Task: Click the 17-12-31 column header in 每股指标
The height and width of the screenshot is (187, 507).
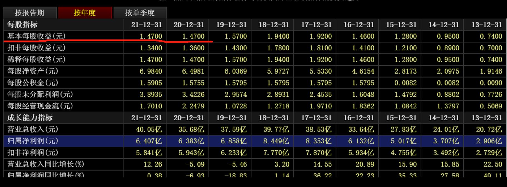Action: tap(317, 25)
